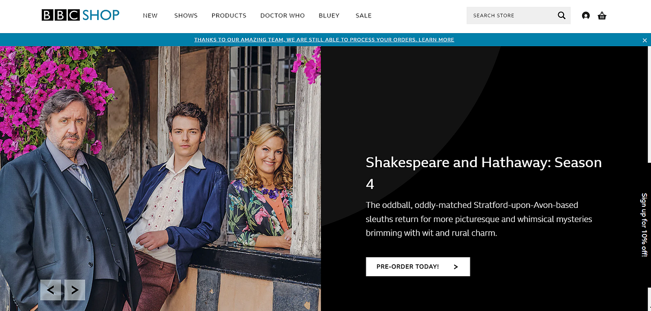Open the user account icon

[x=585, y=16]
